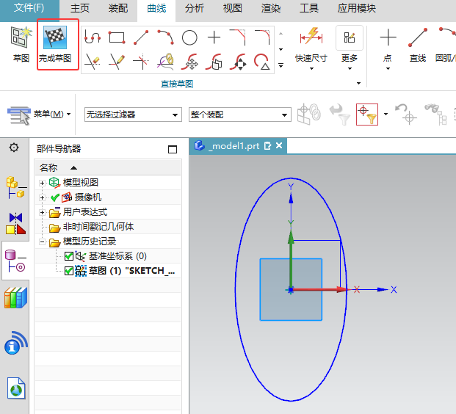456x414 pixels.
Task: Select the Offset Curve tool
Action: pyautogui.click(x=165, y=62)
